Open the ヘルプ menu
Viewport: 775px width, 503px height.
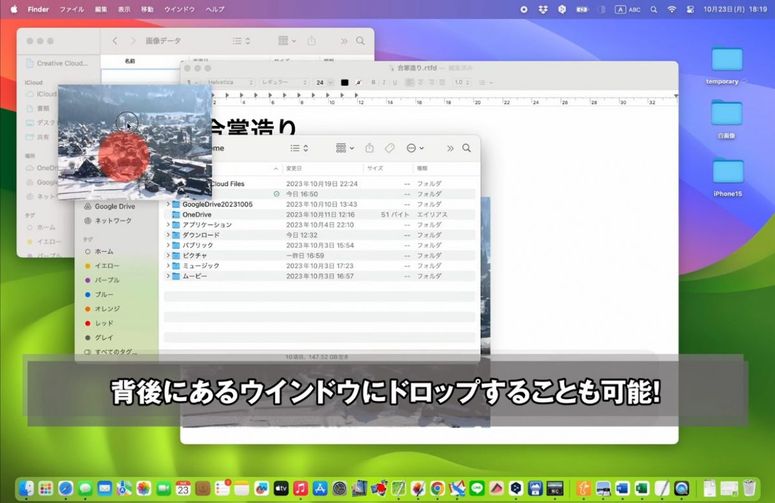click(215, 10)
